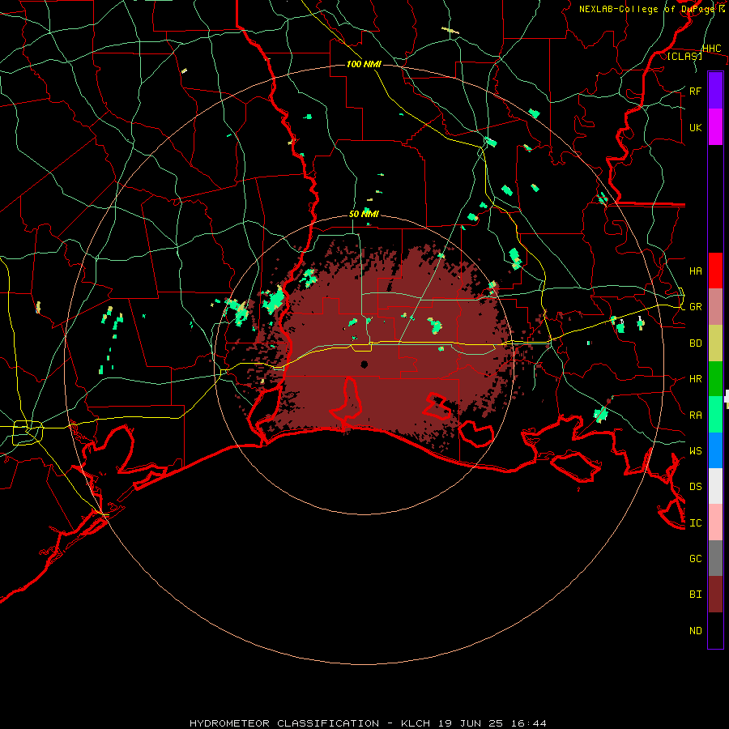Click the HYDROMETEOR CLASSIFICATION caption text
The image size is (729, 729).
284,723
